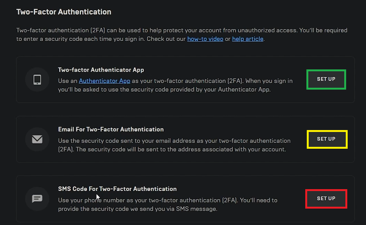Image resolution: width=366 pixels, height=225 pixels.
Task: Select the Email For Two-Factor Authentication row
Action: coord(185,139)
